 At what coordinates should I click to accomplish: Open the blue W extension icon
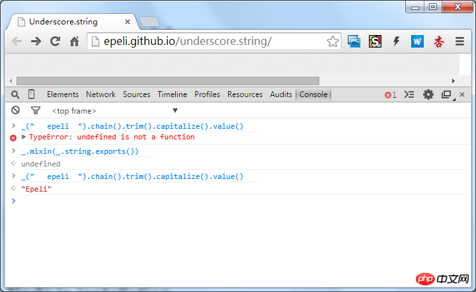[417, 41]
